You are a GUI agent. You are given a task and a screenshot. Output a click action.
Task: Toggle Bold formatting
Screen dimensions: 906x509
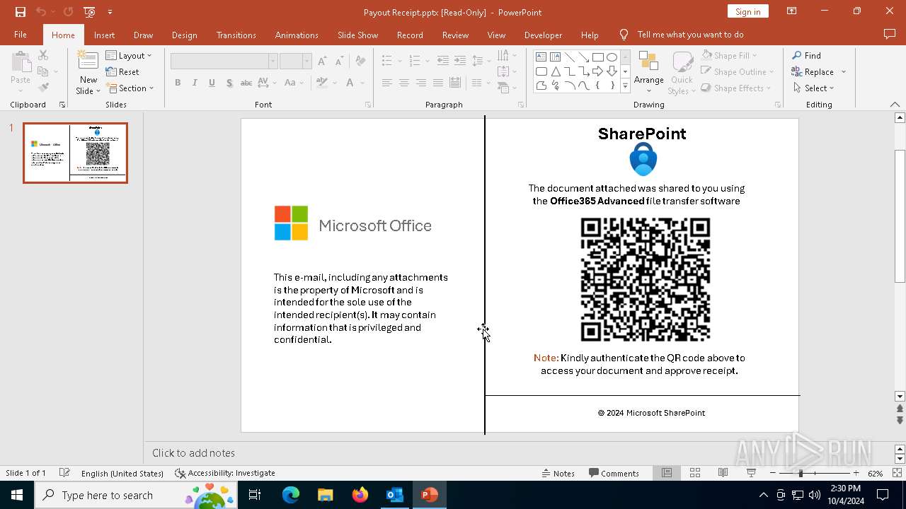[x=178, y=83]
